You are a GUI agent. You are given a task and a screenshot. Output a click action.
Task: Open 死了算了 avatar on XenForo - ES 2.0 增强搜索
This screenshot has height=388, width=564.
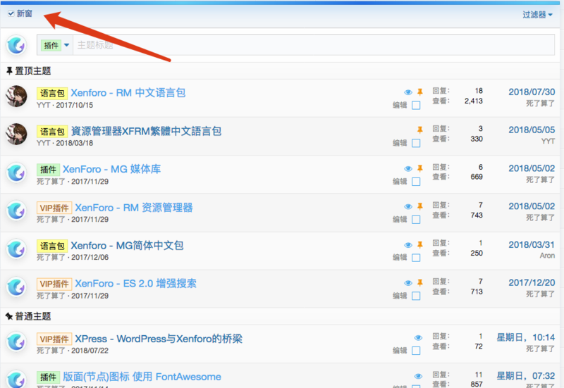click(x=16, y=287)
